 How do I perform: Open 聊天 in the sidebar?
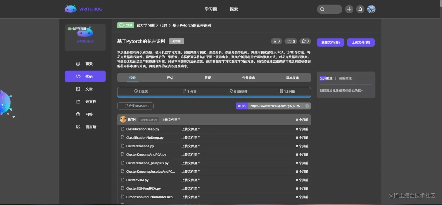[x=85, y=64]
